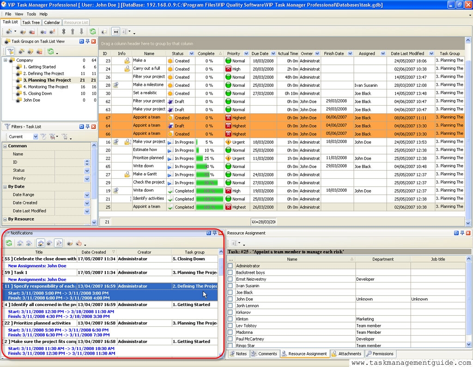
Task: Enable the checkbox for Paul McCartney
Action: point(230,339)
